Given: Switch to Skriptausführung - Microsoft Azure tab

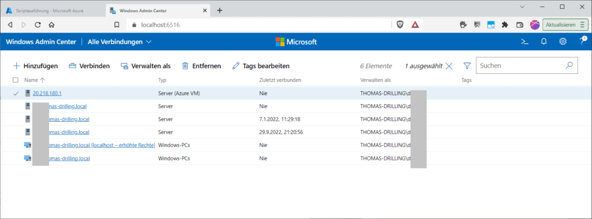Looking at the screenshot, I should [53, 10].
